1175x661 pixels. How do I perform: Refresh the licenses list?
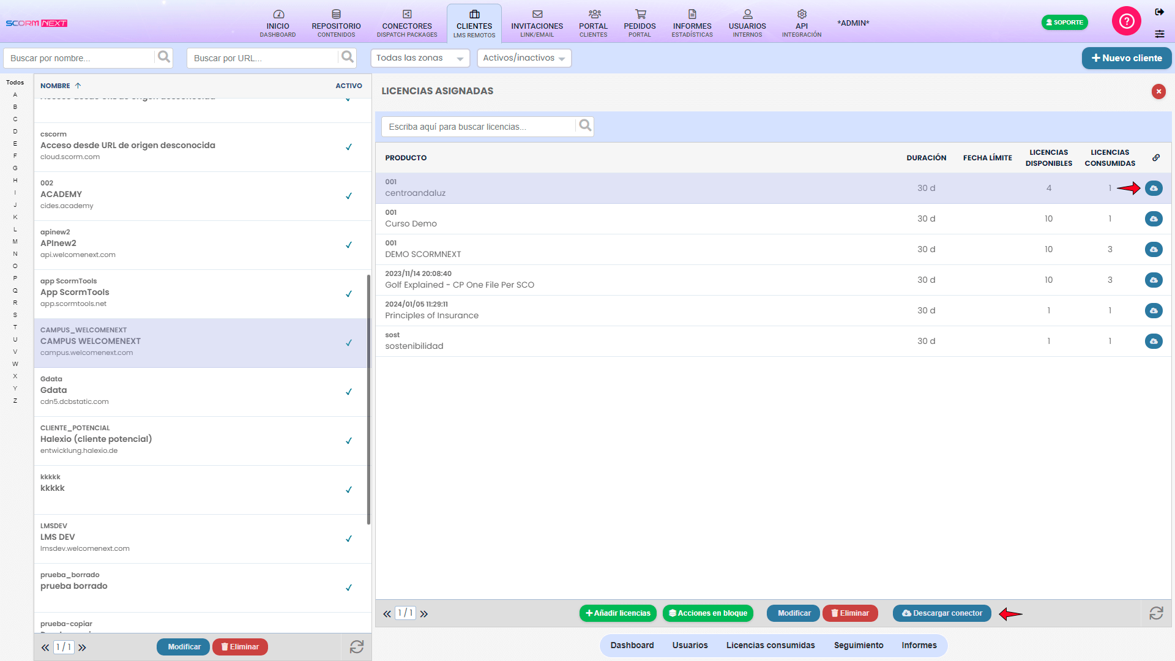1156,613
